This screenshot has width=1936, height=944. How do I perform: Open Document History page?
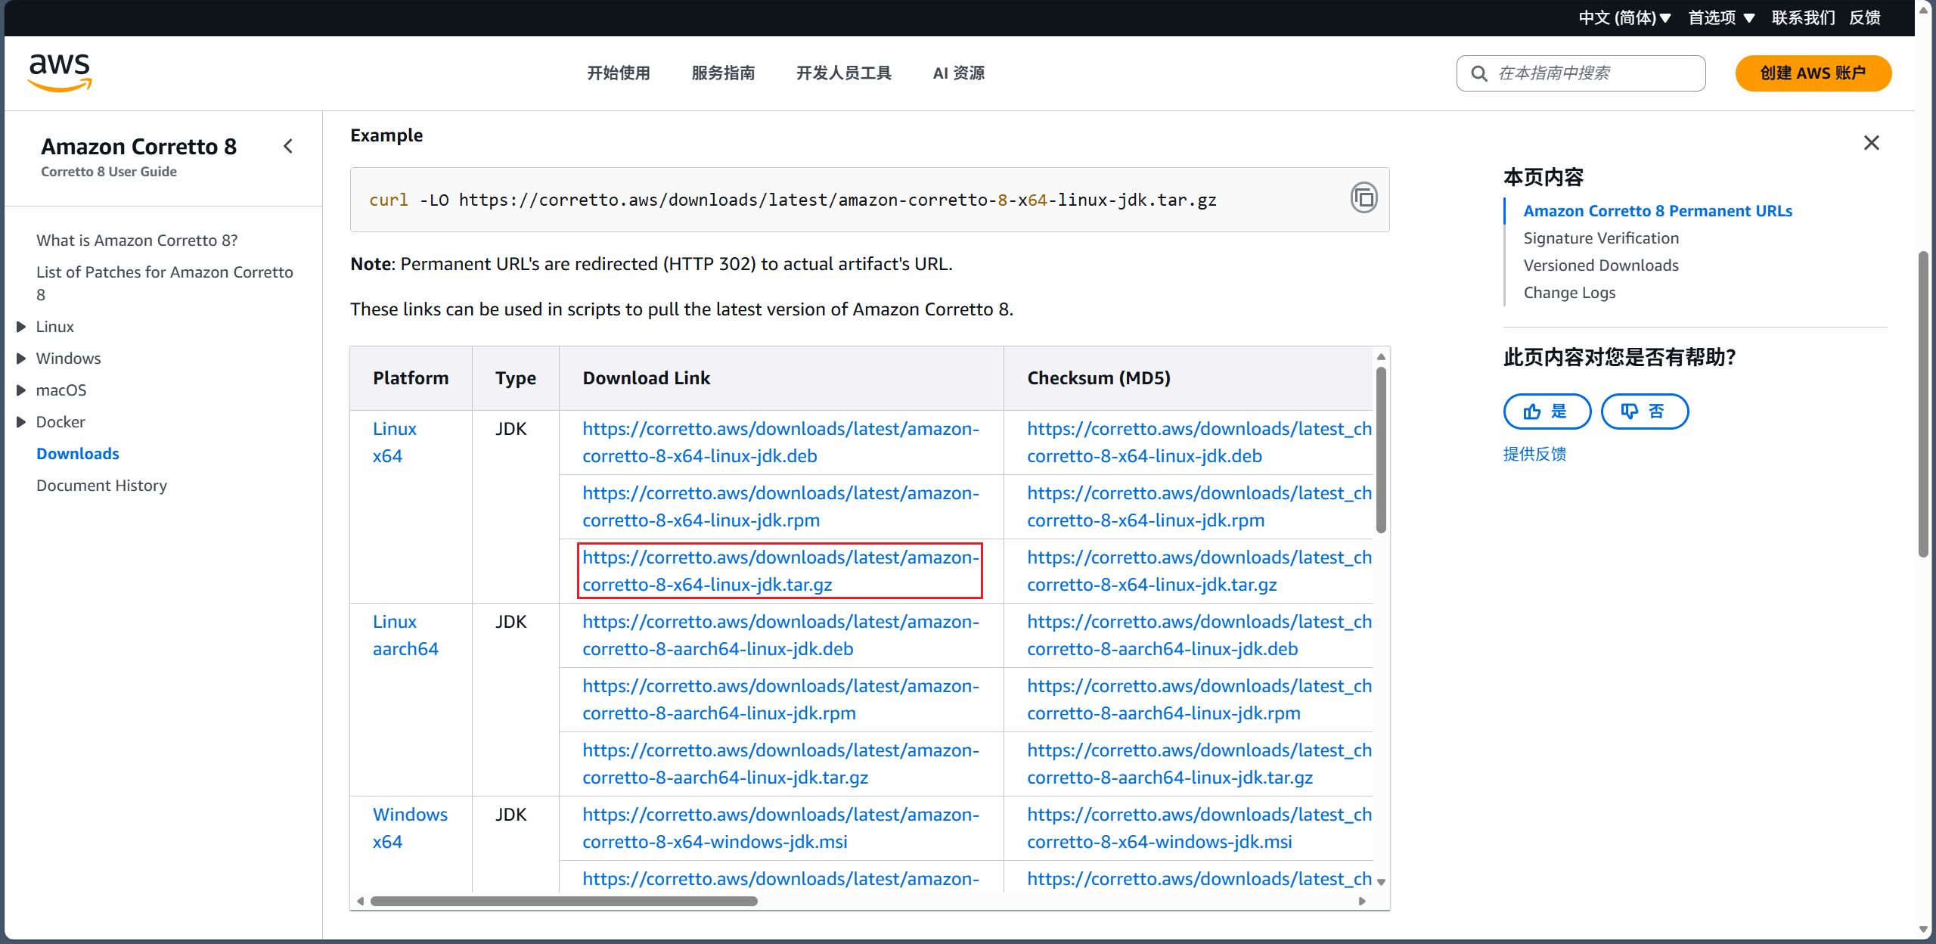[x=101, y=486]
